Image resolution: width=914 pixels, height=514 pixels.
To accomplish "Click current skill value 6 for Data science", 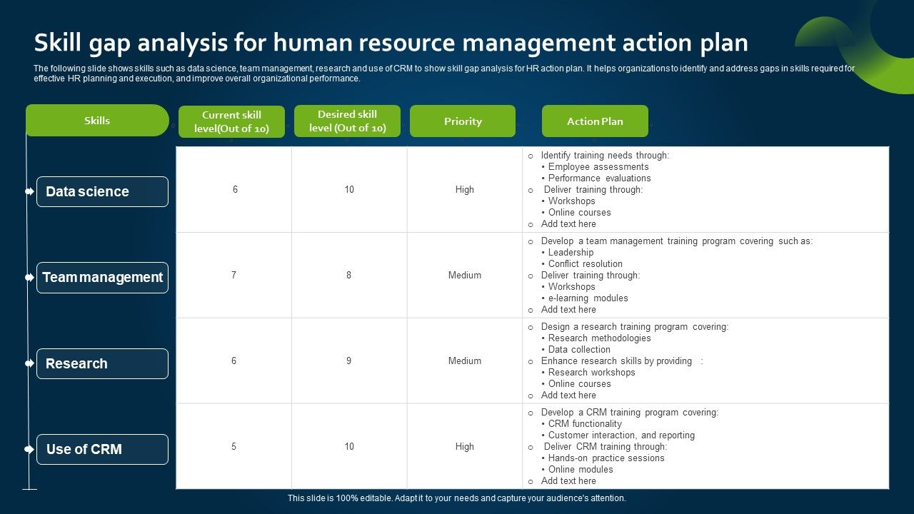I will (x=235, y=189).
